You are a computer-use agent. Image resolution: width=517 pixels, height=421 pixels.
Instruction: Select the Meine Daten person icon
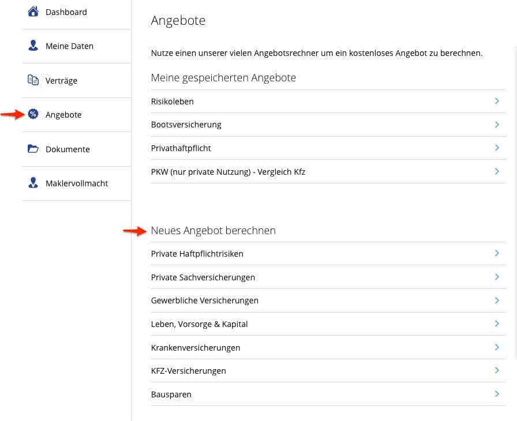[x=33, y=46]
